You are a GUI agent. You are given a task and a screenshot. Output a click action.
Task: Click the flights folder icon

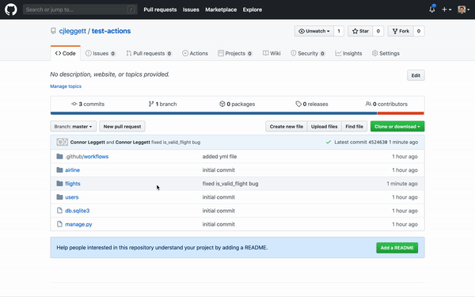tap(59, 184)
